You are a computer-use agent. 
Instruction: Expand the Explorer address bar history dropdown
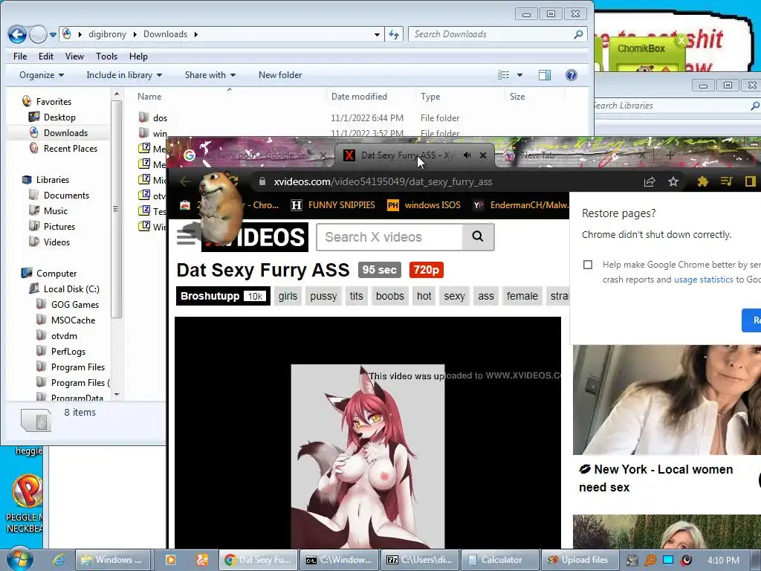click(x=377, y=34)
